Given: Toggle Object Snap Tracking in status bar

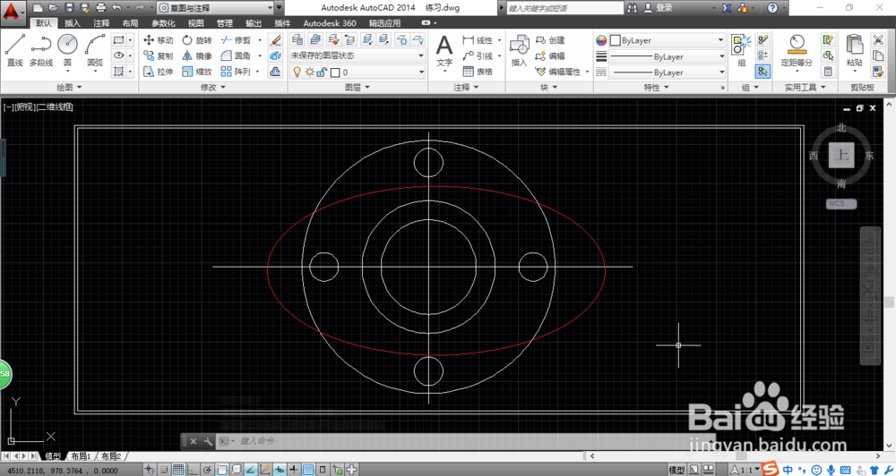Looking at the screenshot, I should (250, 470).
